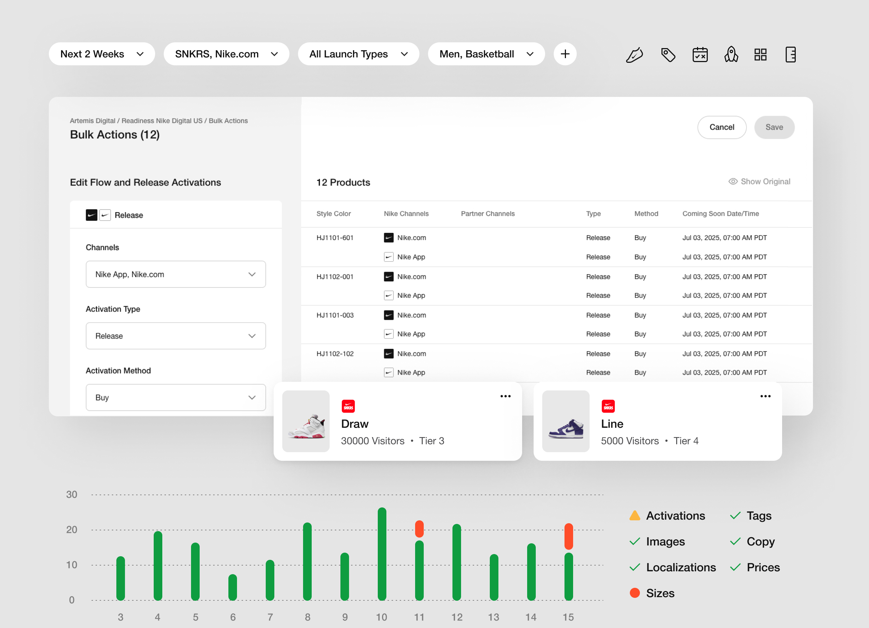Click the green check beside Localizations
Viewport: 869px width, 628px height.
635,567
